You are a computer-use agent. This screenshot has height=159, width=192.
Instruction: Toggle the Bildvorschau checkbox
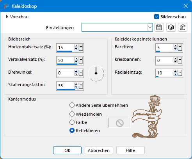pos(156,17)
